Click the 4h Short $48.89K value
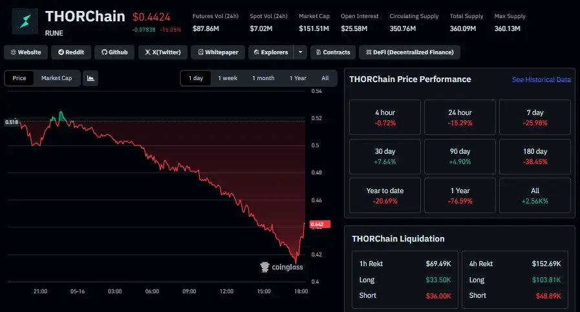580x312 pixels. (548, 296)
